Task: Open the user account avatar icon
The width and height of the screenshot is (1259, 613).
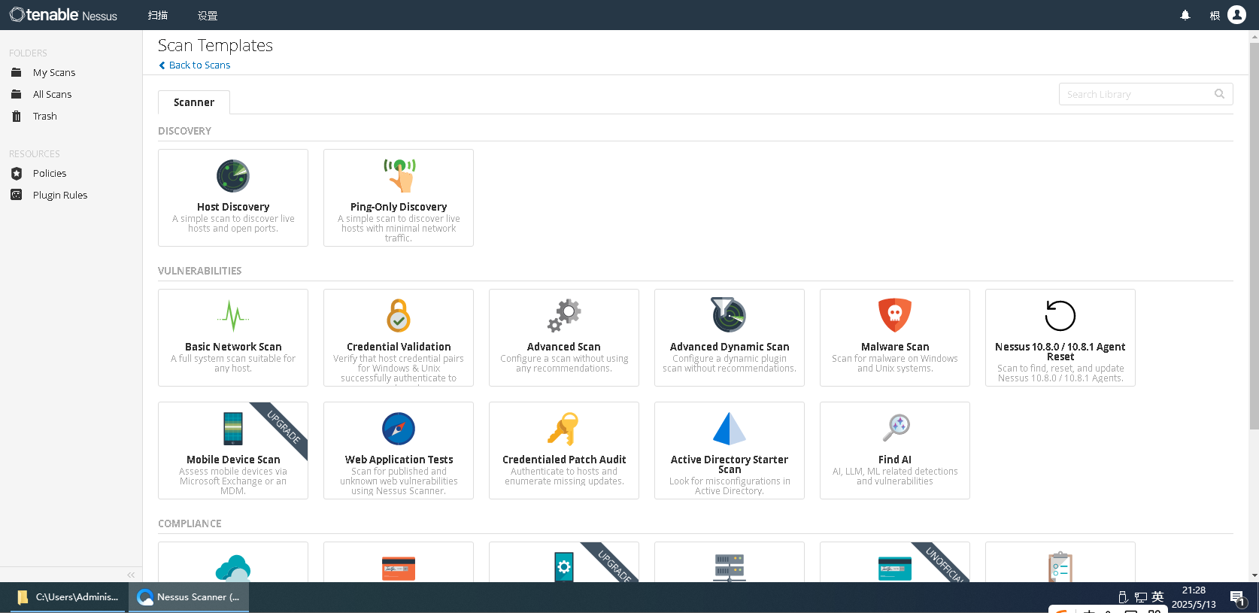Action: pos(1237,14)
